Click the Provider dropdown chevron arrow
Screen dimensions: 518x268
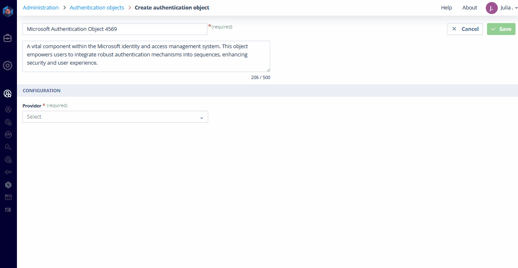tap(202, 118)
